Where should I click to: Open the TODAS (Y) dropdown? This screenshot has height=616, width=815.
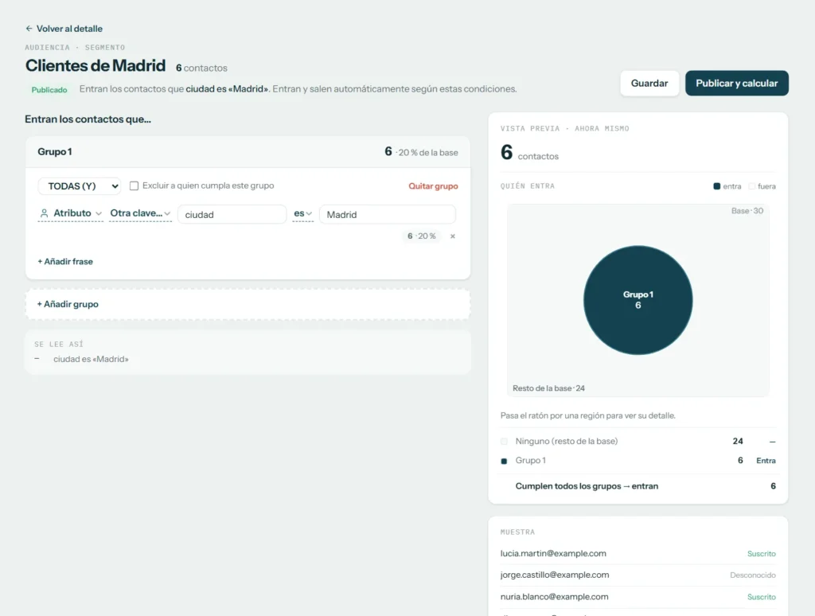point(80,186)
